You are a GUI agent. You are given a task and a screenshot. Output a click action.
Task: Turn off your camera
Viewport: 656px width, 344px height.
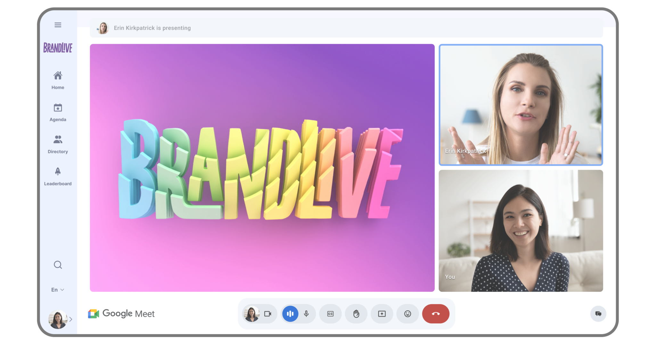pyautogui.click(x=268, y=314)
